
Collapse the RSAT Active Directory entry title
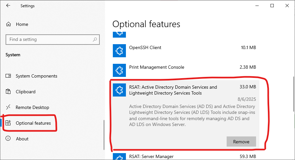[x=173, y=90]
